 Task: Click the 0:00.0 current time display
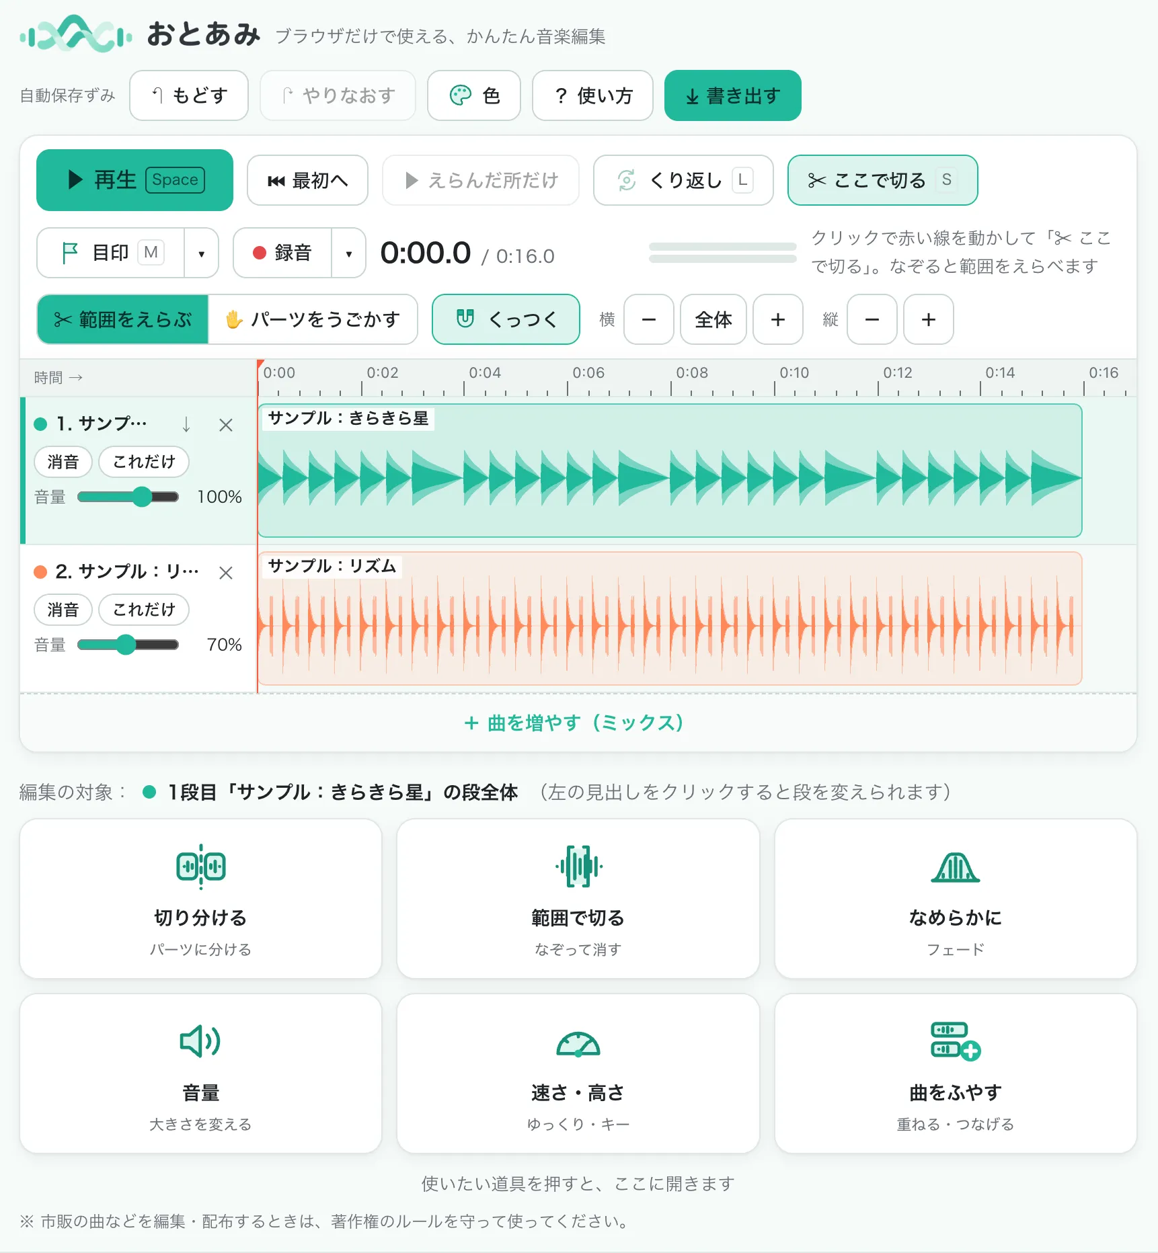click(x=426, y=253)
